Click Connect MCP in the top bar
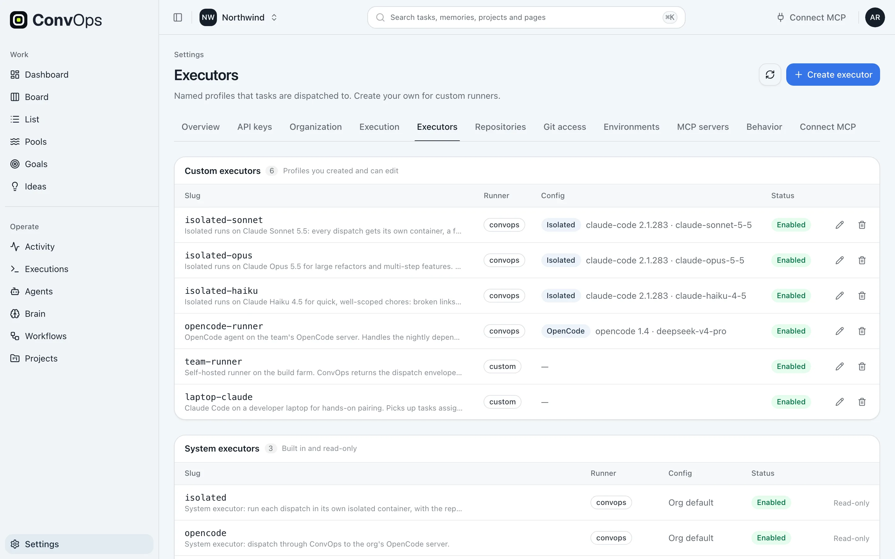This screenshot has width=895, height=559. [811, 17]
